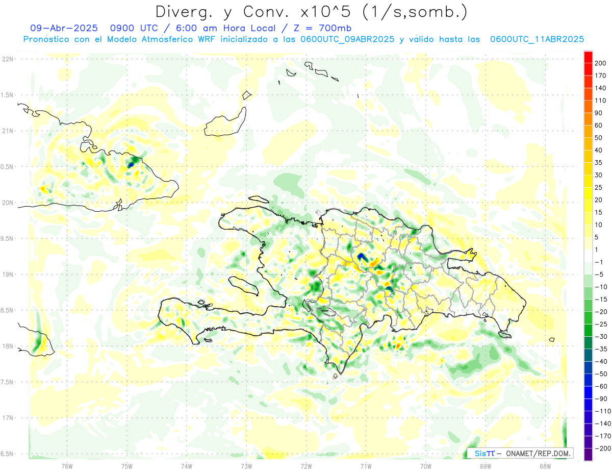Click the "17N" latitude label
This screenshot has width=612, height=473.
[8, 418]
